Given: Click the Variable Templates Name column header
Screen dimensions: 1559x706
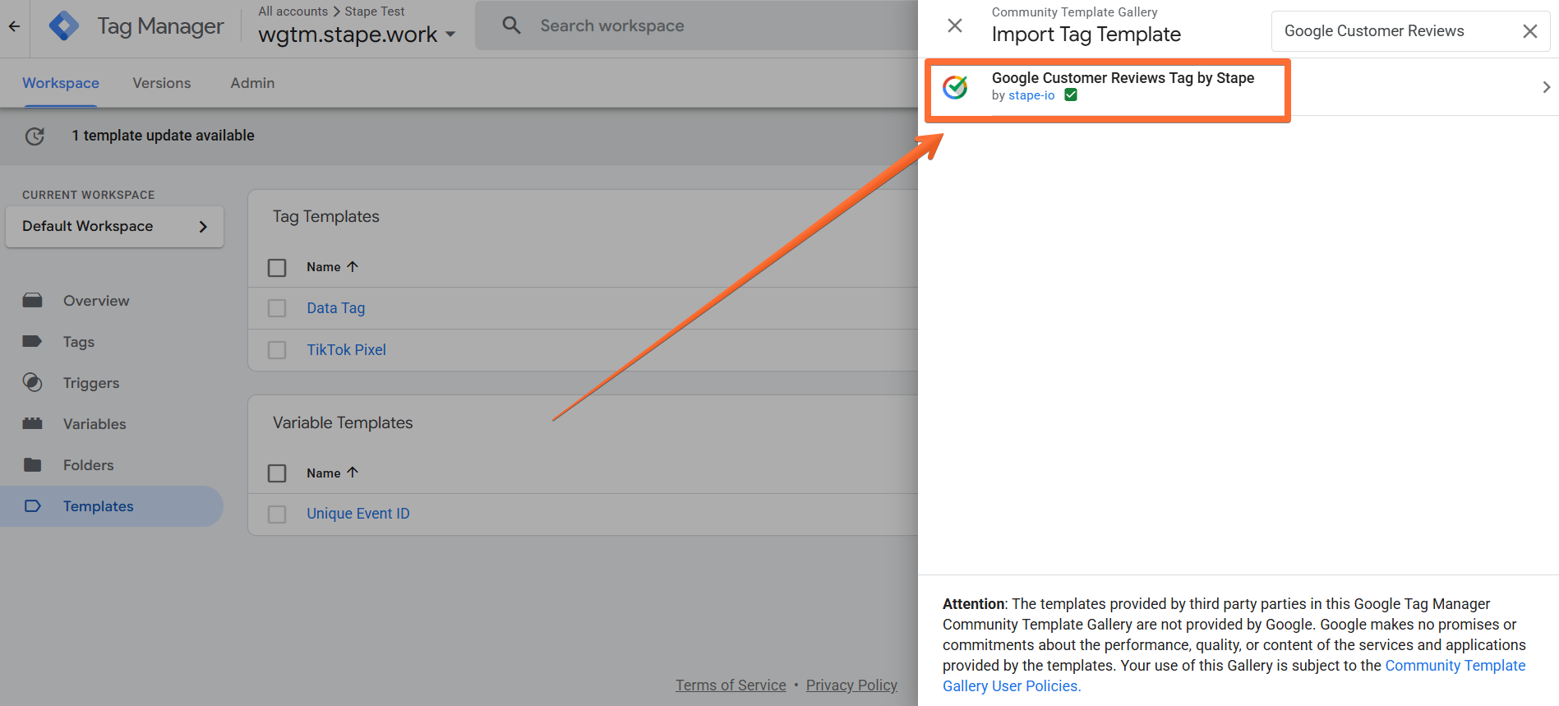Looking at the screenshot, I should (x=324, y=473).
